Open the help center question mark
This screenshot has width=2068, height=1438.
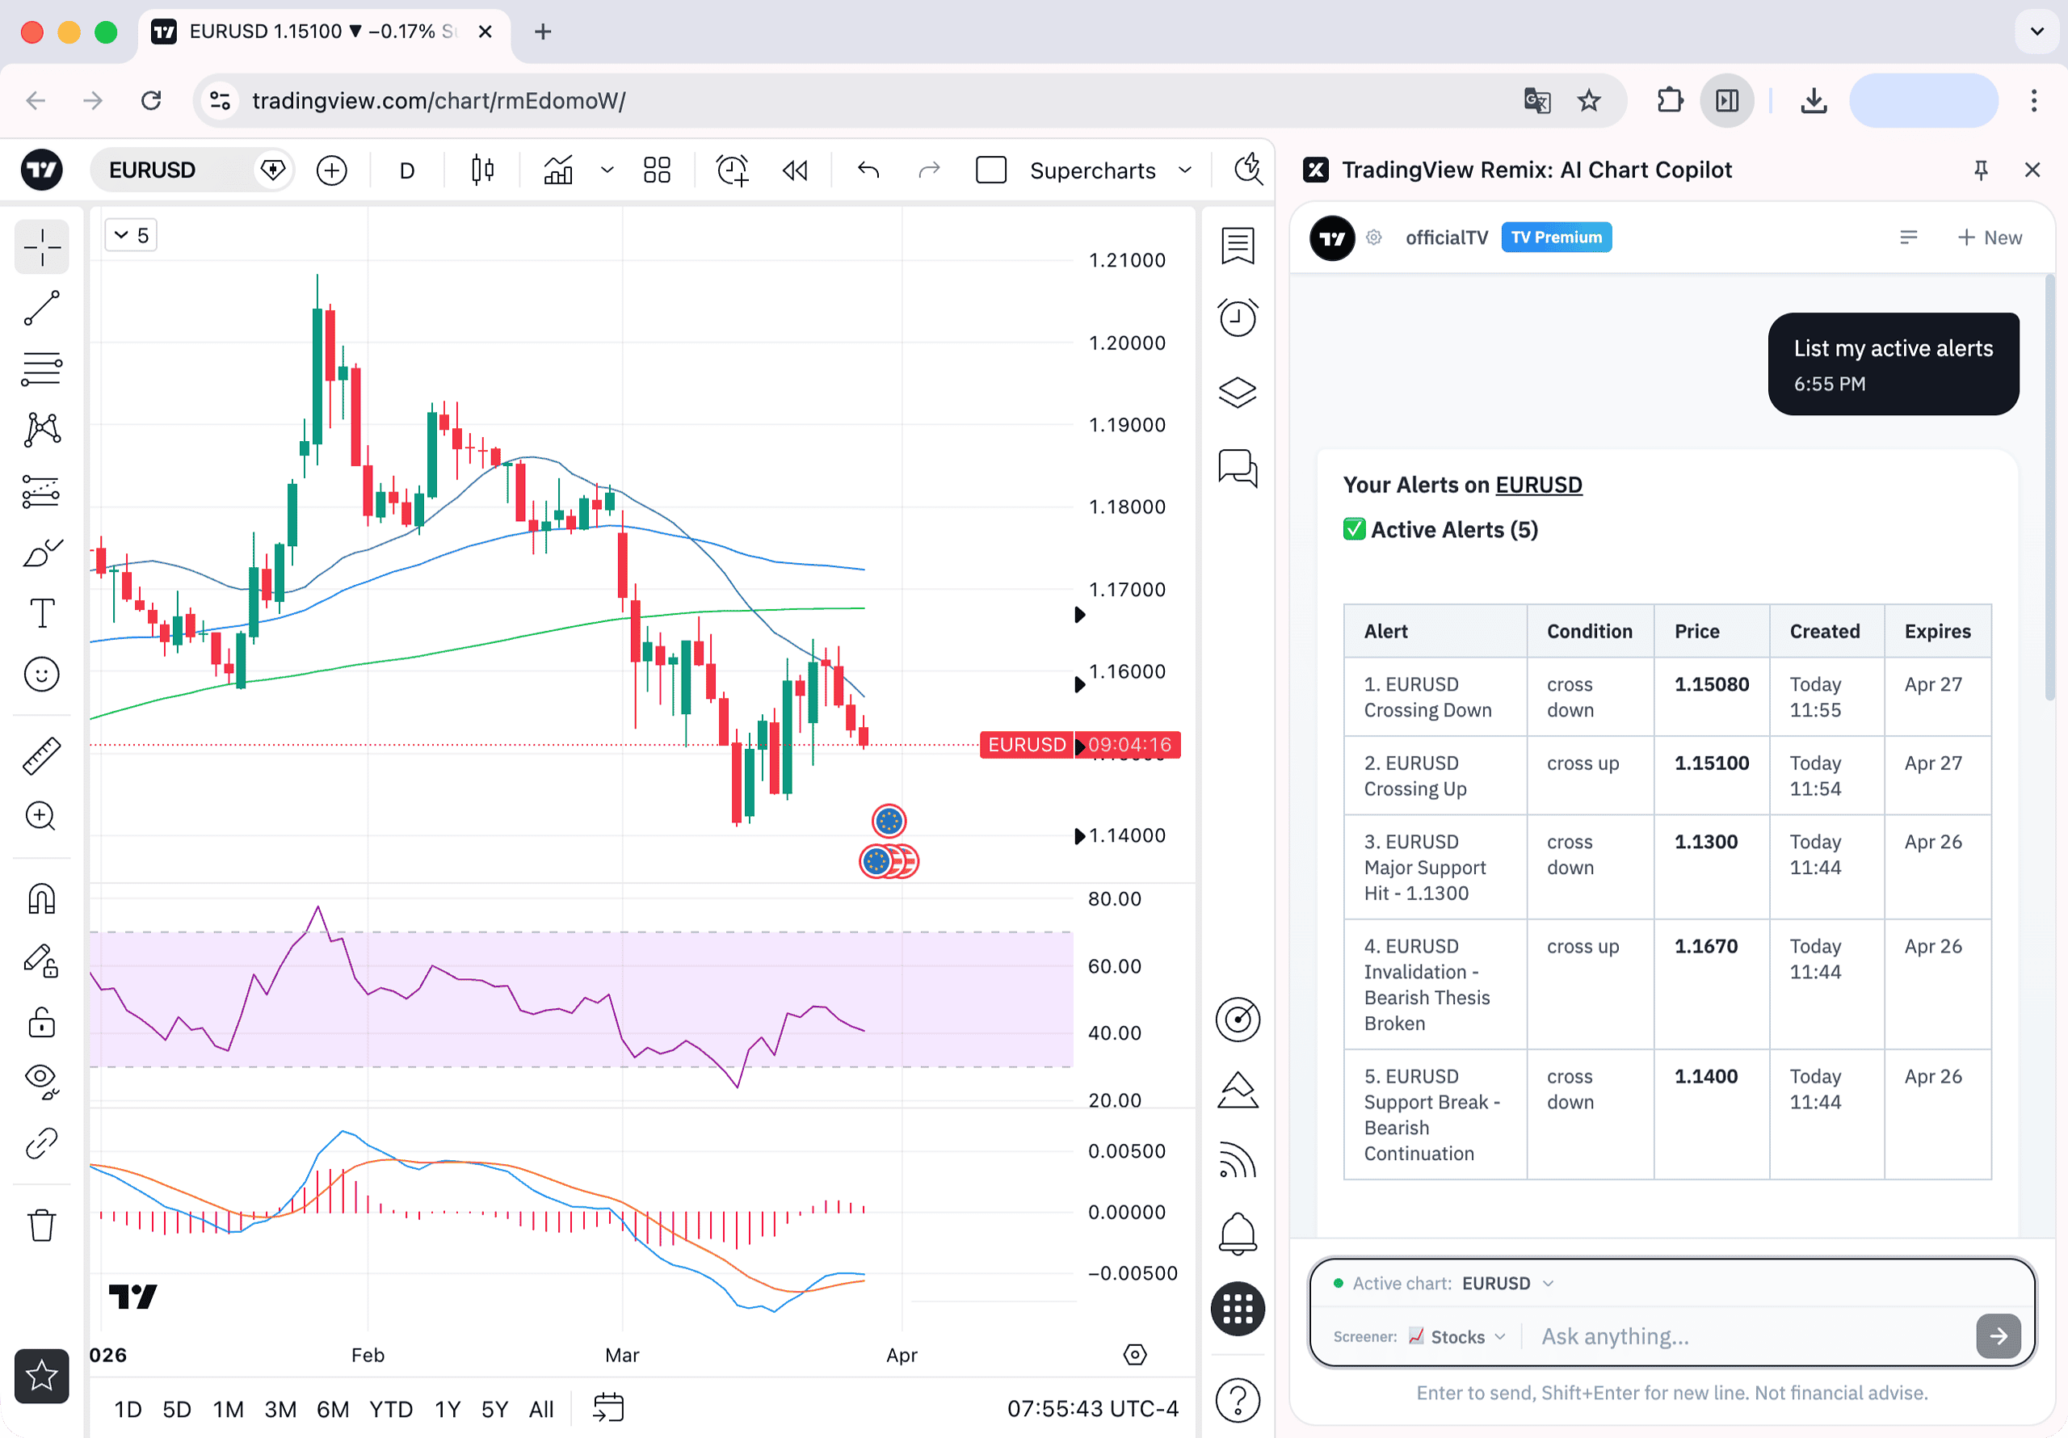pyautogui.click(x=1238, y=1401)
